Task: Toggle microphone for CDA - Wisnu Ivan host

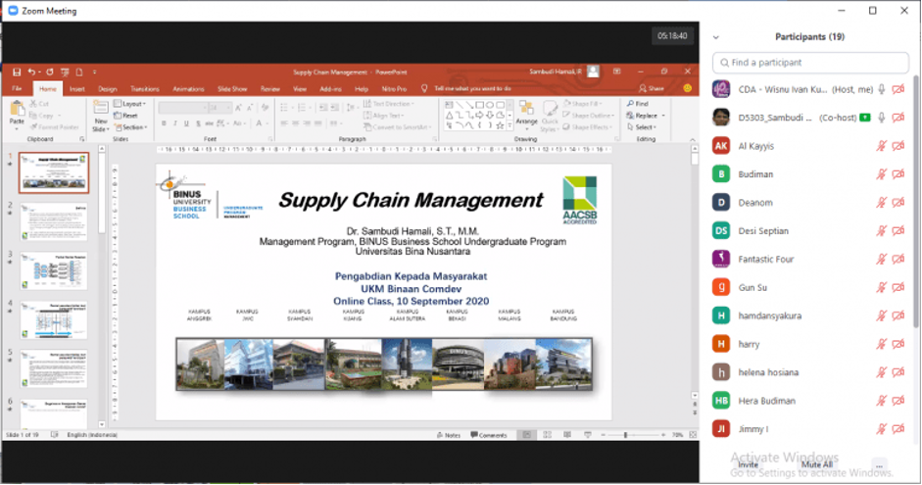Action: (x=882, y=89)
